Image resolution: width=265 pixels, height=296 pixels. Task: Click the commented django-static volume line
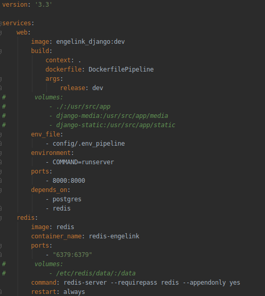[112, 125]
